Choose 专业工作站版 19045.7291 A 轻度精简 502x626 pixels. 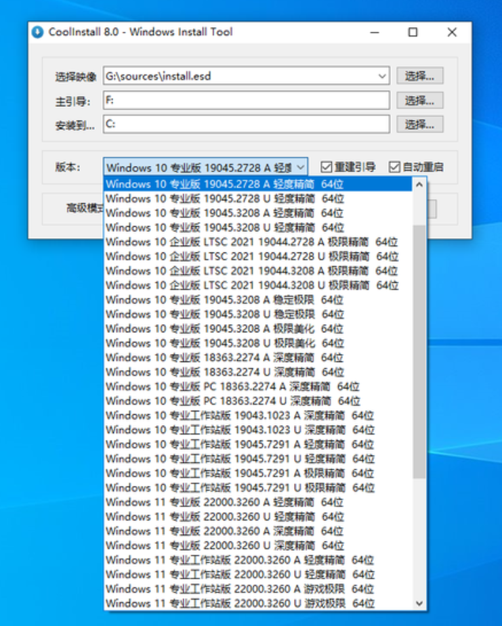pyautogui.click(x=258, y=444)
